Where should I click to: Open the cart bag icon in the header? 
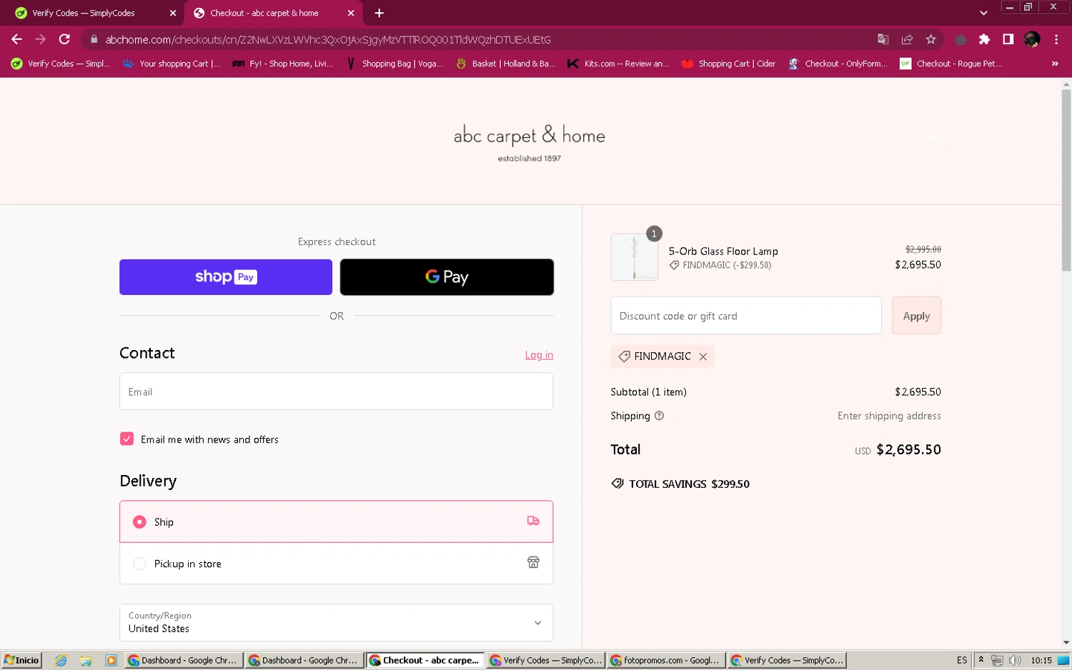point(933,141)
